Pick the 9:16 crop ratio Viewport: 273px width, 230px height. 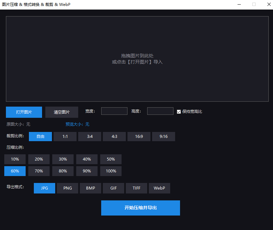[x=164, y=137]
